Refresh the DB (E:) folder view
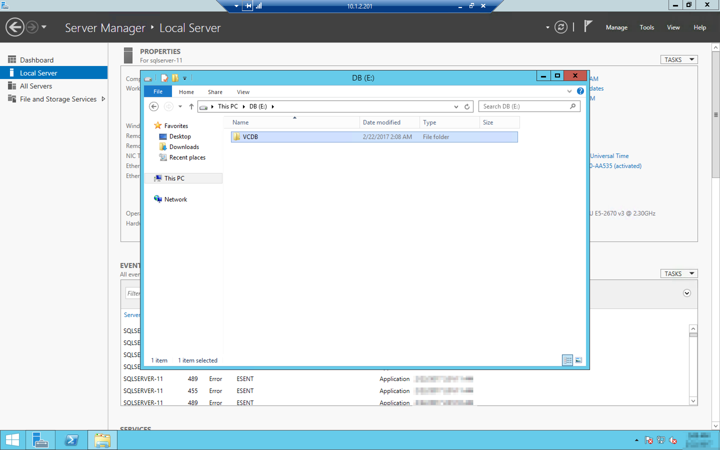The image size is (720, 450). pos(467,106)
